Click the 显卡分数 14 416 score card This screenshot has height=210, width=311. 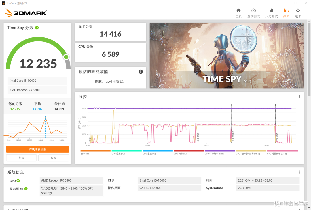pyautogui.click(x=111, y=32)
